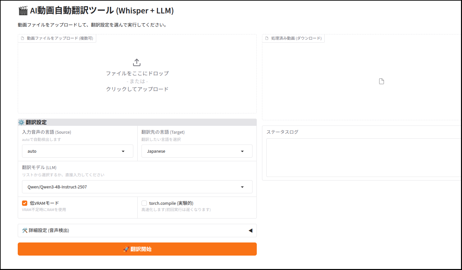Click the small file icon beside 動画ファイルをアップロード label
The image size is (462, 270).
pos(23,38)
